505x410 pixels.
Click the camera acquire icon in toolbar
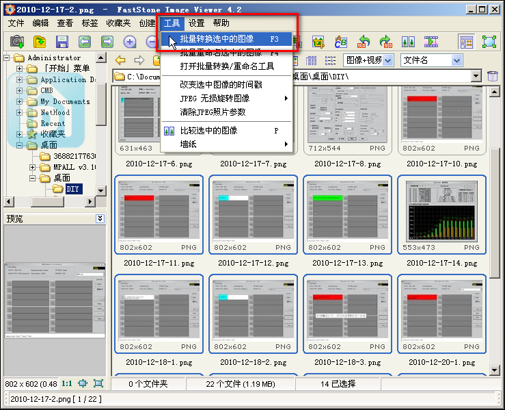(x=17, y=42)
